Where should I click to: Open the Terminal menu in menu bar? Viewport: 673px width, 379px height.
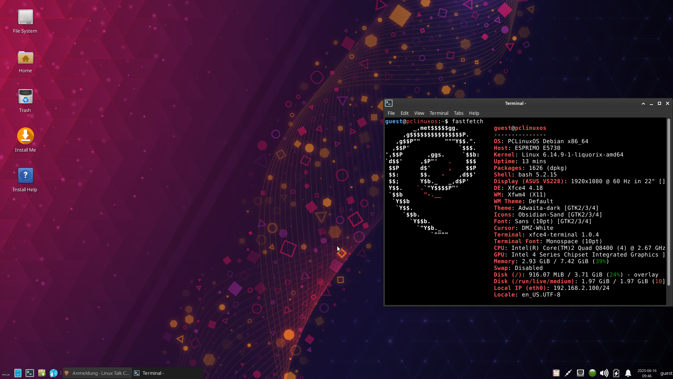click(x=439, y=113)
